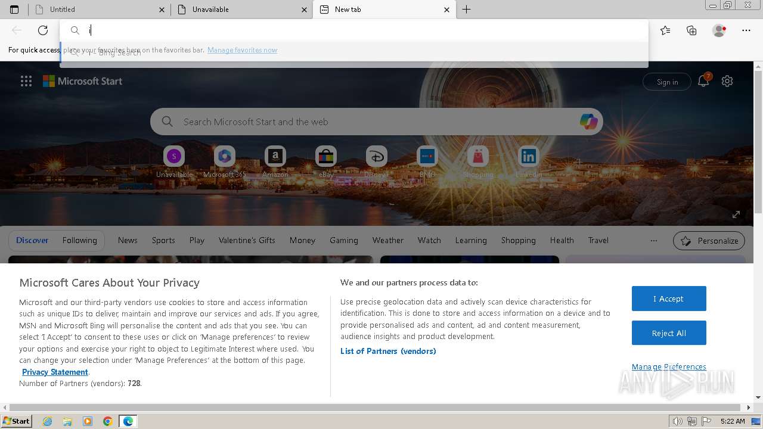
Task: Select the New tab tab
Action: (x=384, y=10)
